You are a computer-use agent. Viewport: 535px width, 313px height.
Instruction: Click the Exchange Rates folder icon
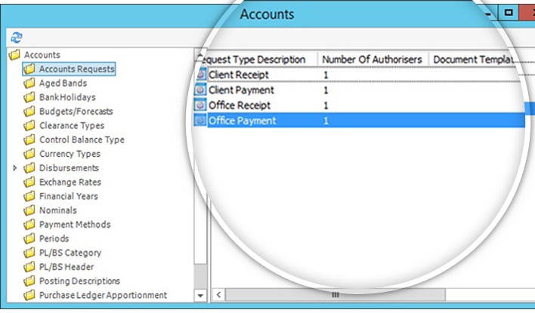(29, 182)
